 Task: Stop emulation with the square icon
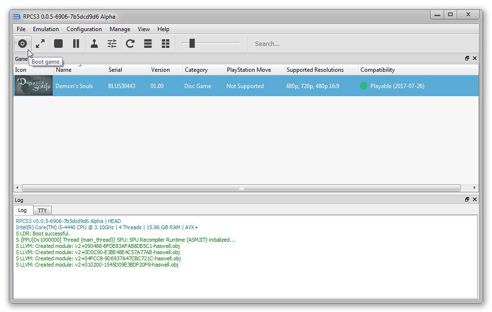[x=58, y=44]
